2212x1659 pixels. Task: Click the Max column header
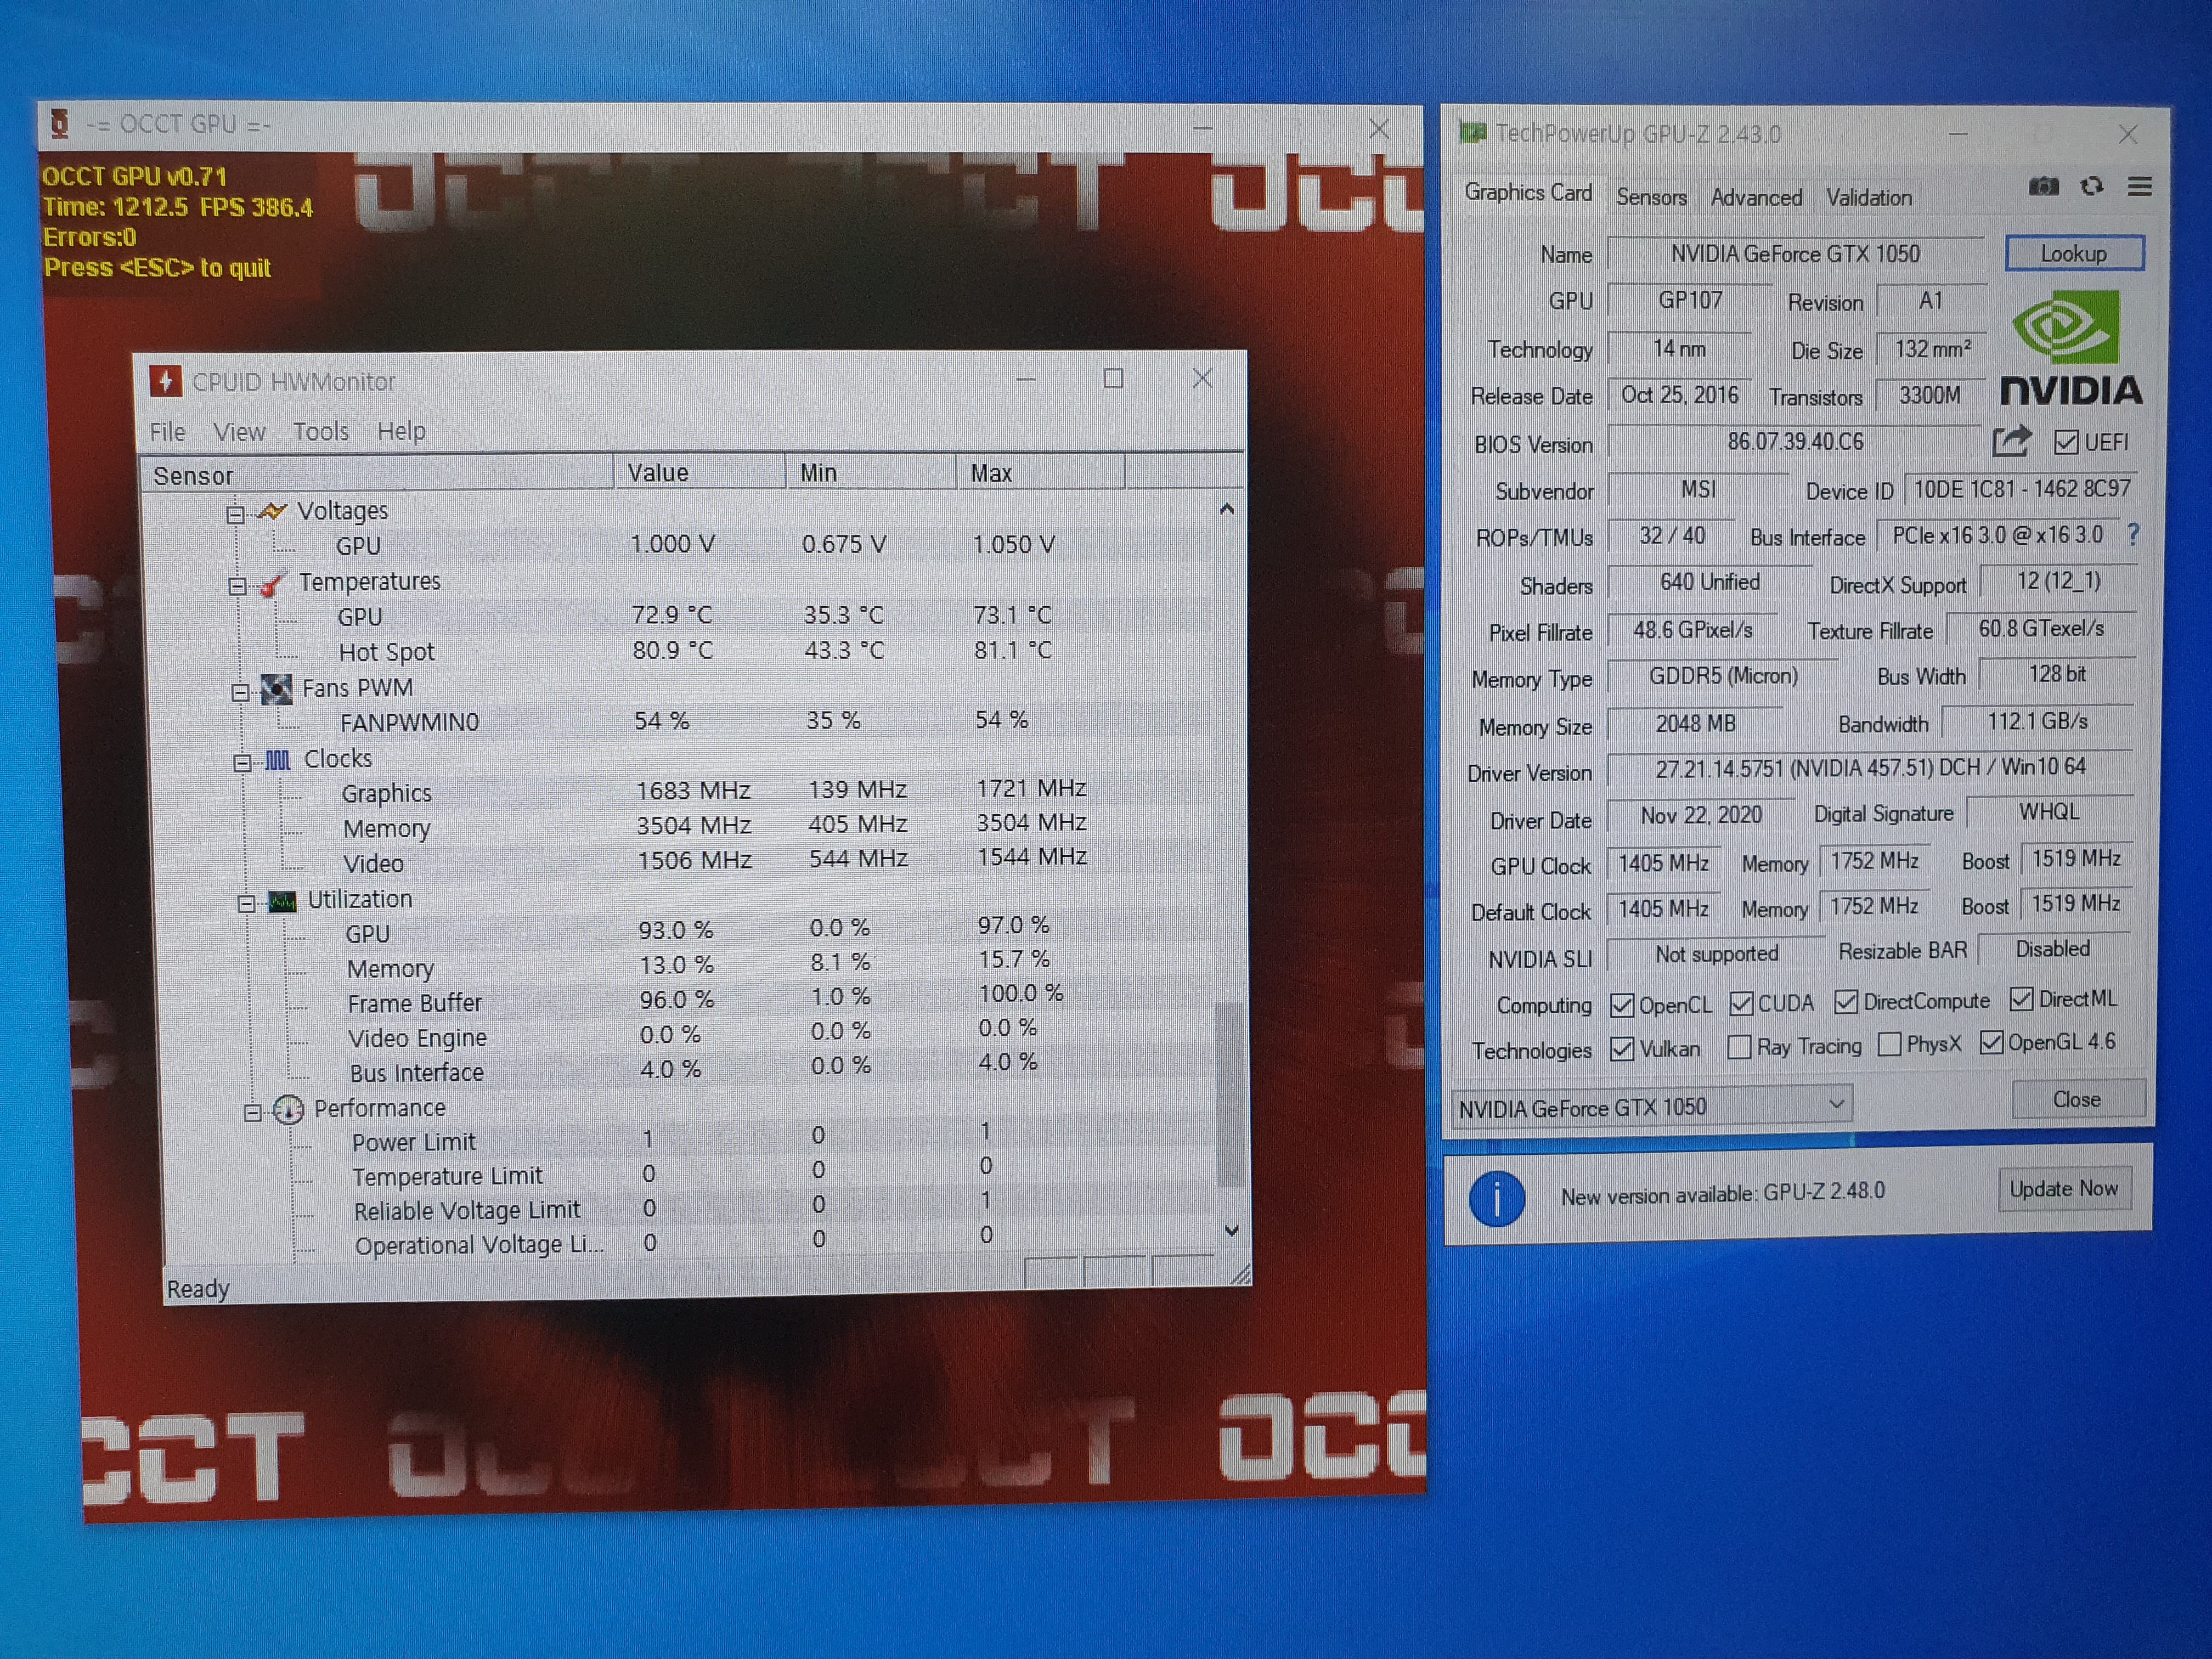(x=1041, y=472)
